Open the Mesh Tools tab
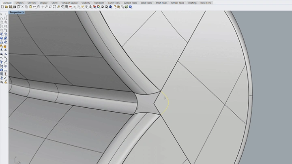Image resolution: width=292 pixels, height=164 pixels. pos(161,3)
